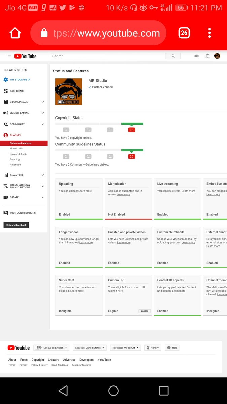Open Monetization under Channel

17,148
